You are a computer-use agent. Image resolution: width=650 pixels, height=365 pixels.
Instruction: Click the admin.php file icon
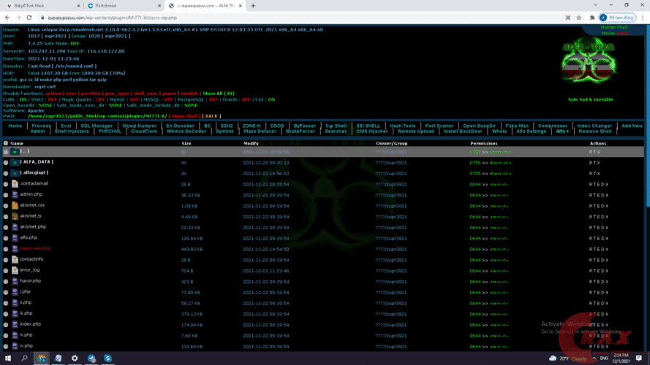15,195
